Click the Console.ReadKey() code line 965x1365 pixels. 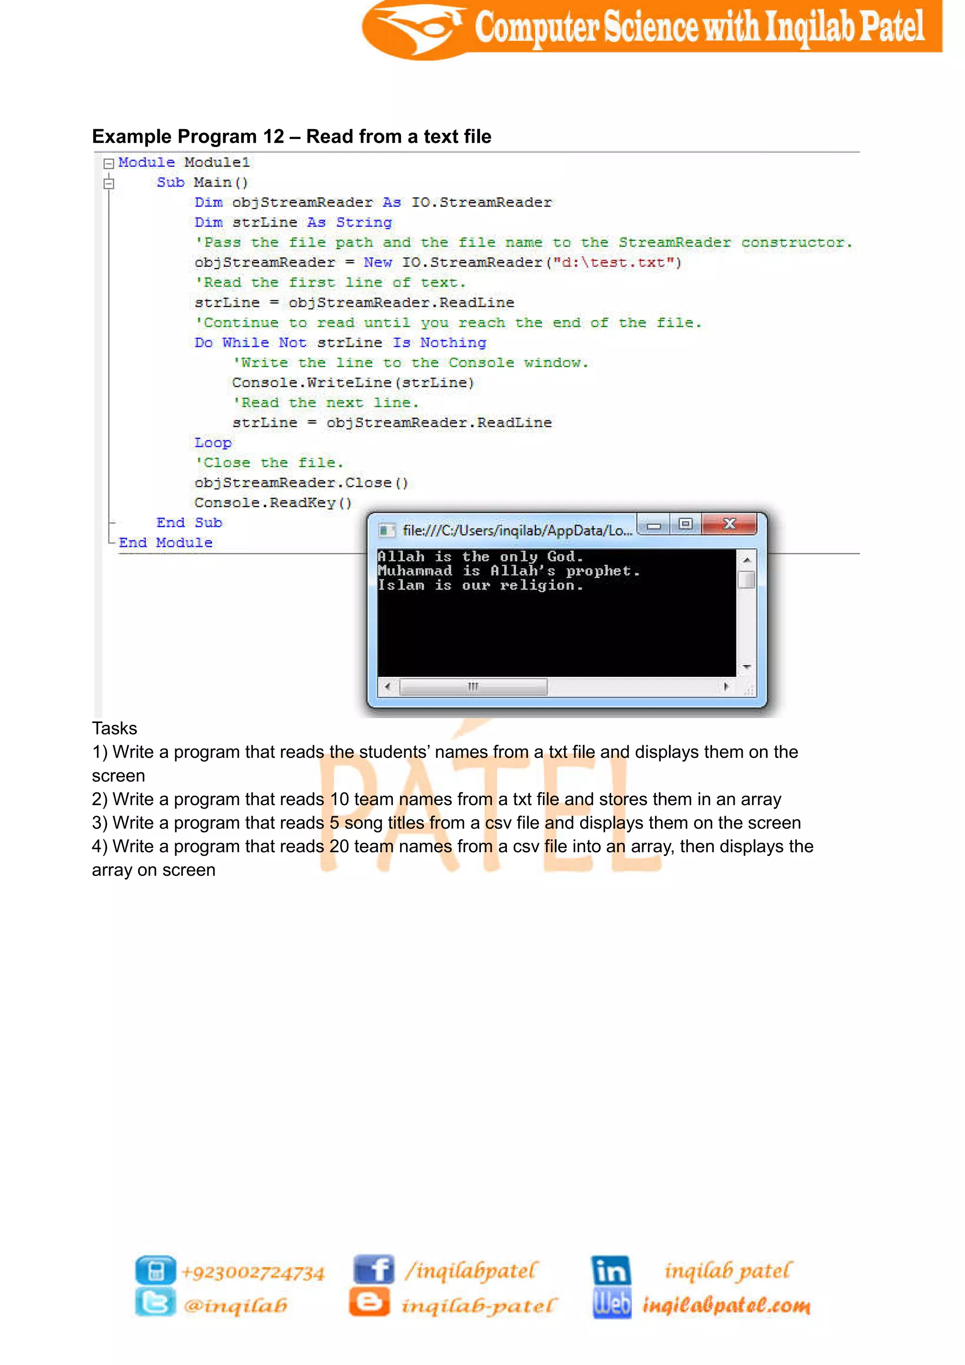coord(273,503)
